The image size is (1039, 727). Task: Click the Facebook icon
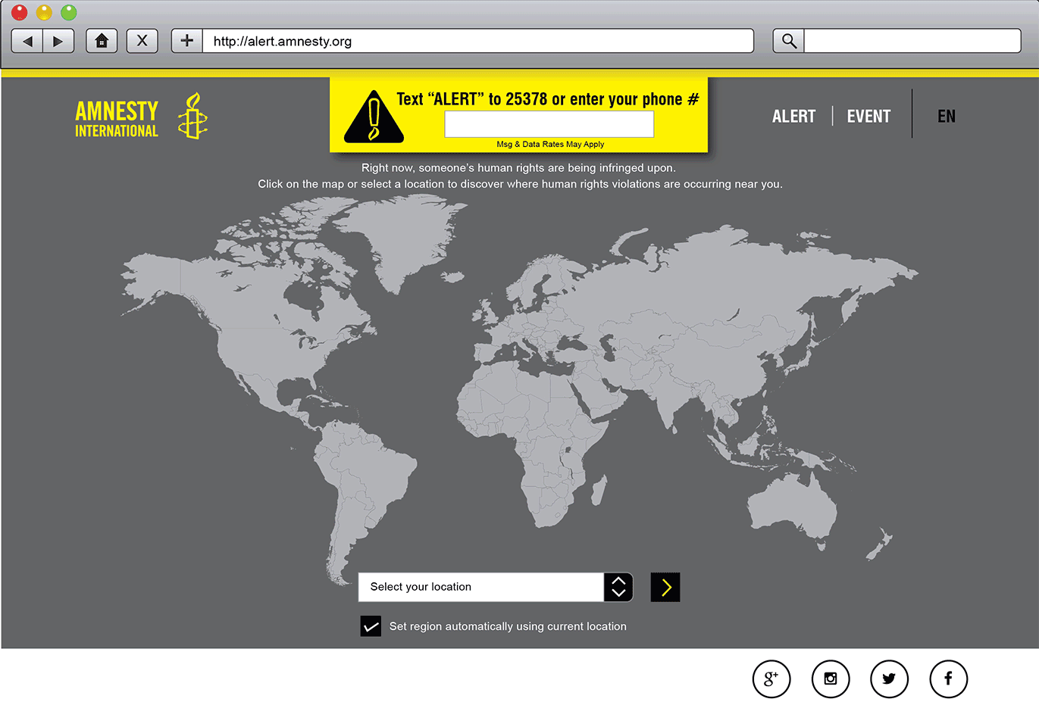click(948, 679)
